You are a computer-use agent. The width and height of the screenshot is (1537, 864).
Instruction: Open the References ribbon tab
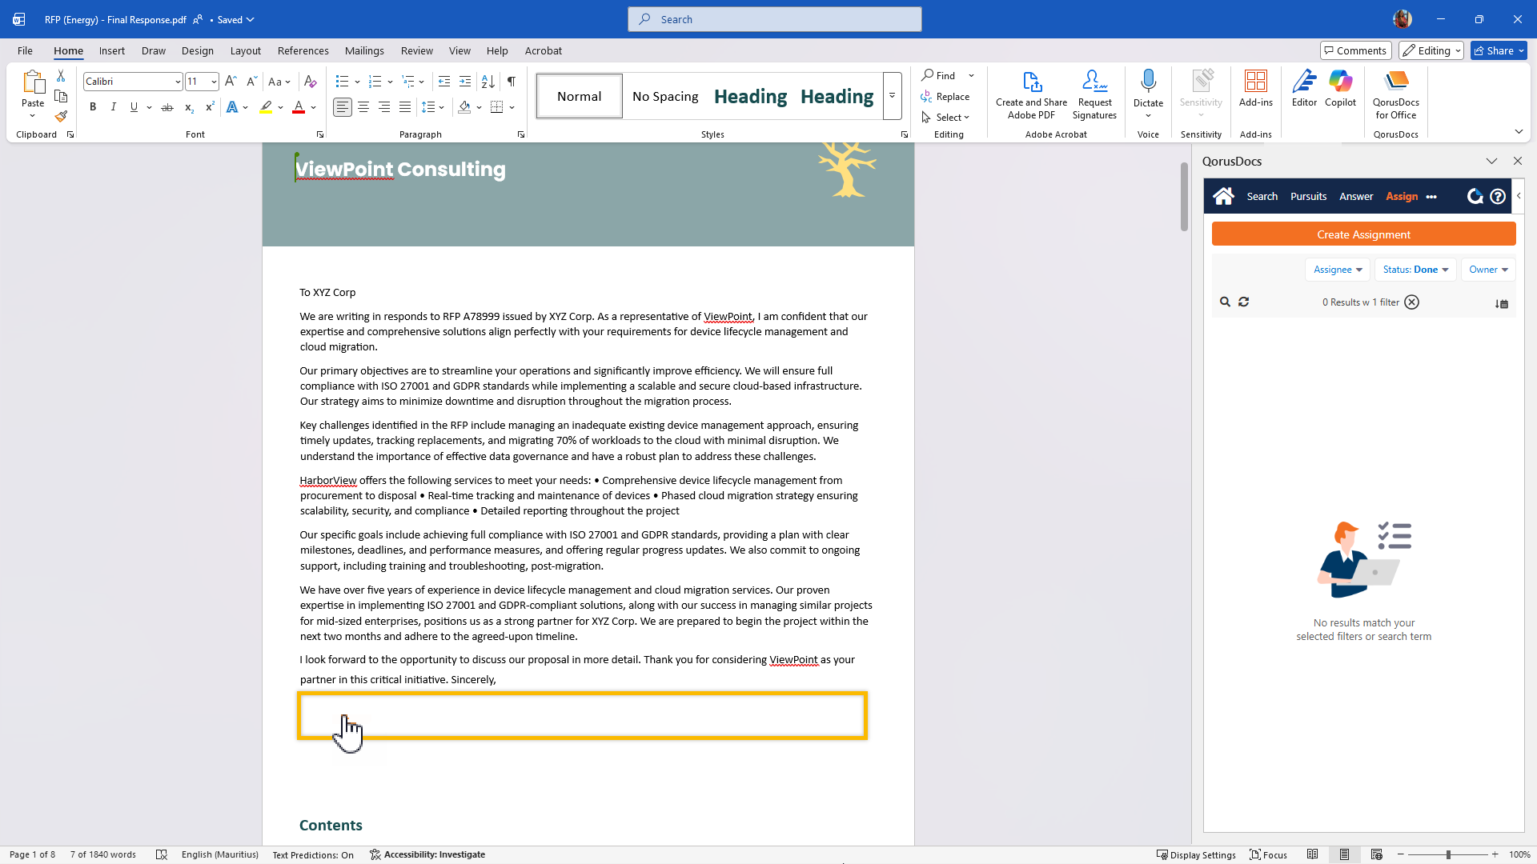(x=303, y=50)
